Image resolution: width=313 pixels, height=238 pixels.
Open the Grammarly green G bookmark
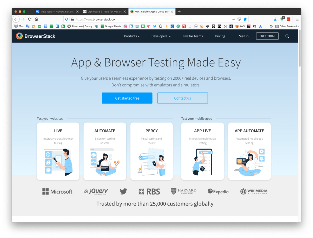[x=178, y=26]
